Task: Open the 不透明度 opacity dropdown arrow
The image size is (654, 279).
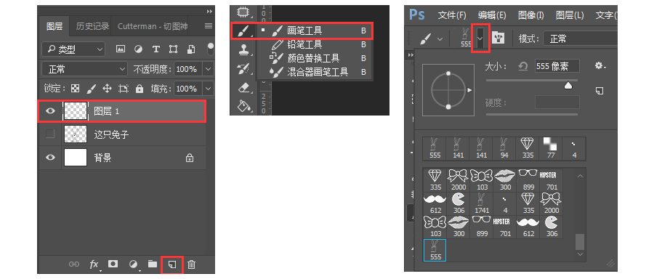Action: (208, 69)
